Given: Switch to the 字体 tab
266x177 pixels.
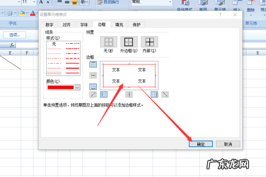Looking at the screenshot, I should (x=84, y=25).
